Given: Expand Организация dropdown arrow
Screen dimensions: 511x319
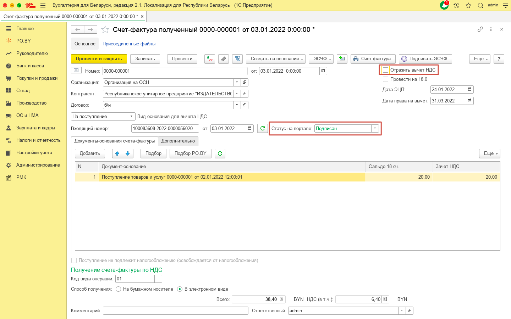Looking at the screenshot, I should [237, 82].
